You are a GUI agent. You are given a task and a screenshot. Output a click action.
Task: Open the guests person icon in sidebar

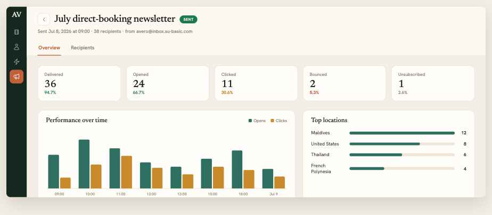coord(17,47)
